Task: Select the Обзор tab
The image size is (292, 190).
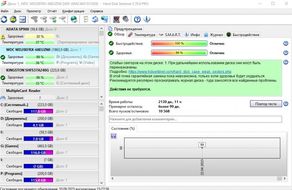Action: 117,34
